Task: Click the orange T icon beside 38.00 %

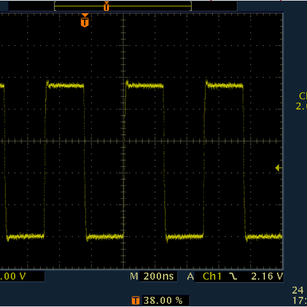Action: [x=136, y=300]
